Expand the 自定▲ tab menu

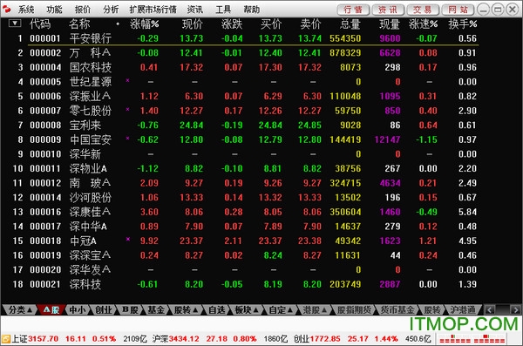pos(281,310)
